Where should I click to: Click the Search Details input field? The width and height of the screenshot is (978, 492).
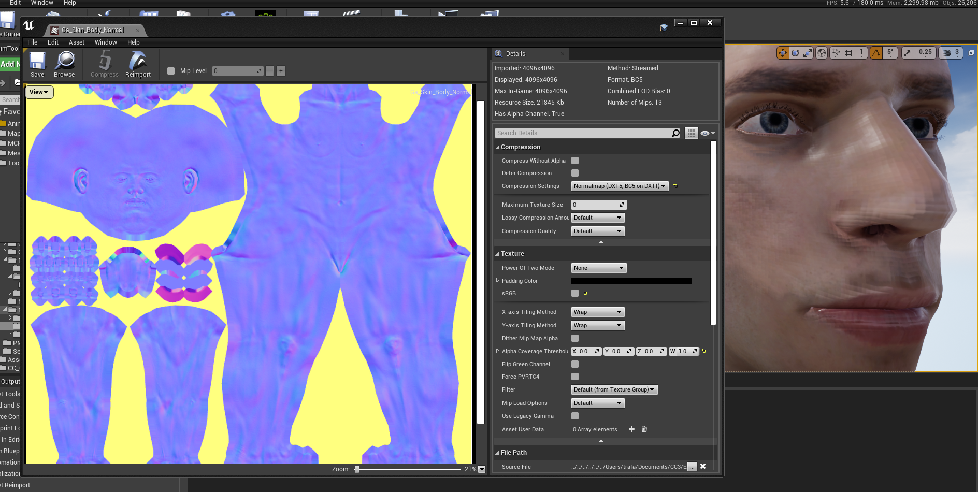pos(583,133)
